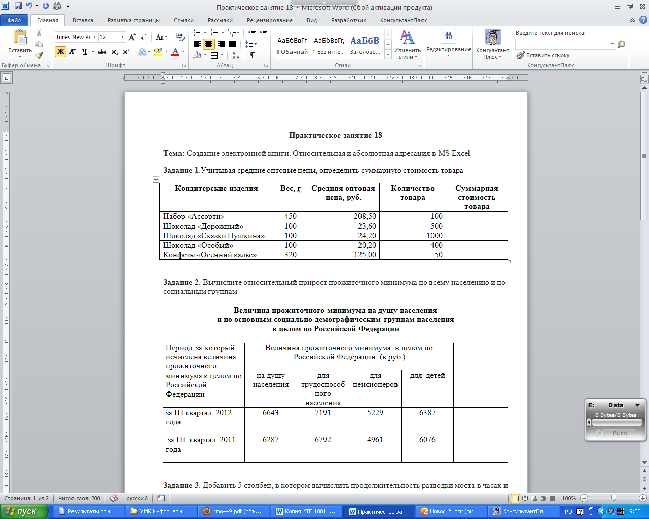Switch to the Ссылки tab
This screenshot has height=519, width=649.
point(184,20)
